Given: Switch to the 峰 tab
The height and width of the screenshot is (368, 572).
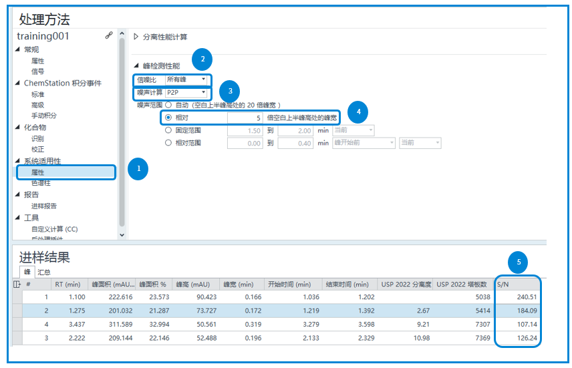Looking at the screenshot, I should (x=27, y=272).
